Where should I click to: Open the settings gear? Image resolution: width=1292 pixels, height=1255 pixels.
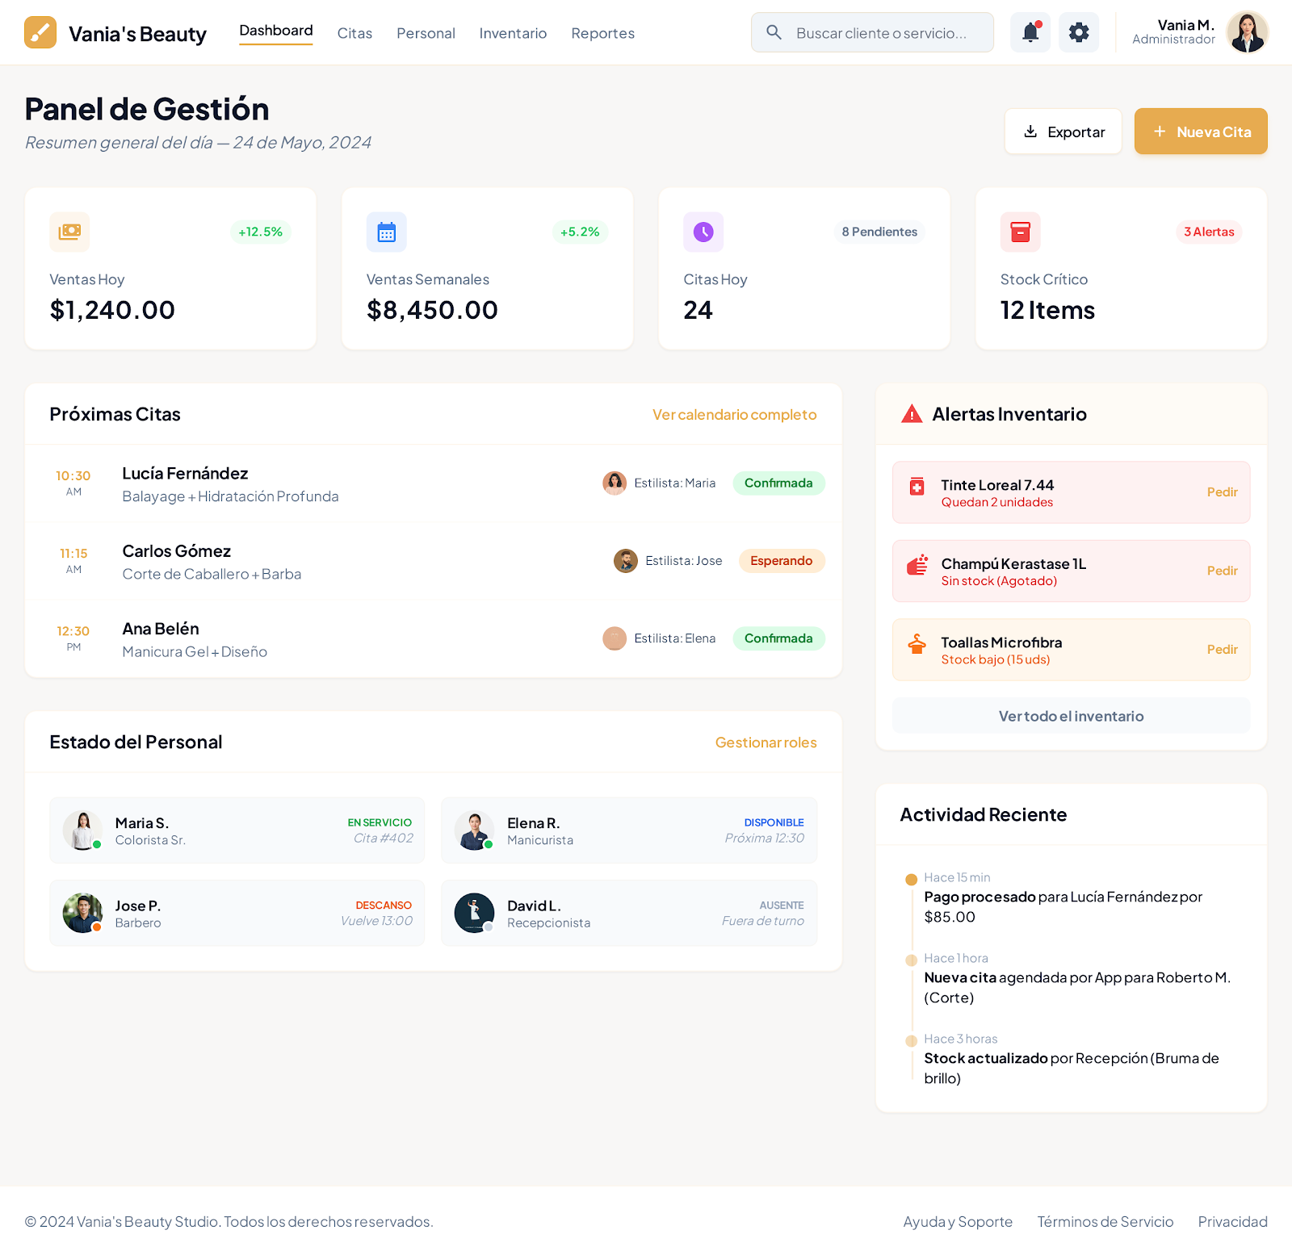click(1079, 32)
